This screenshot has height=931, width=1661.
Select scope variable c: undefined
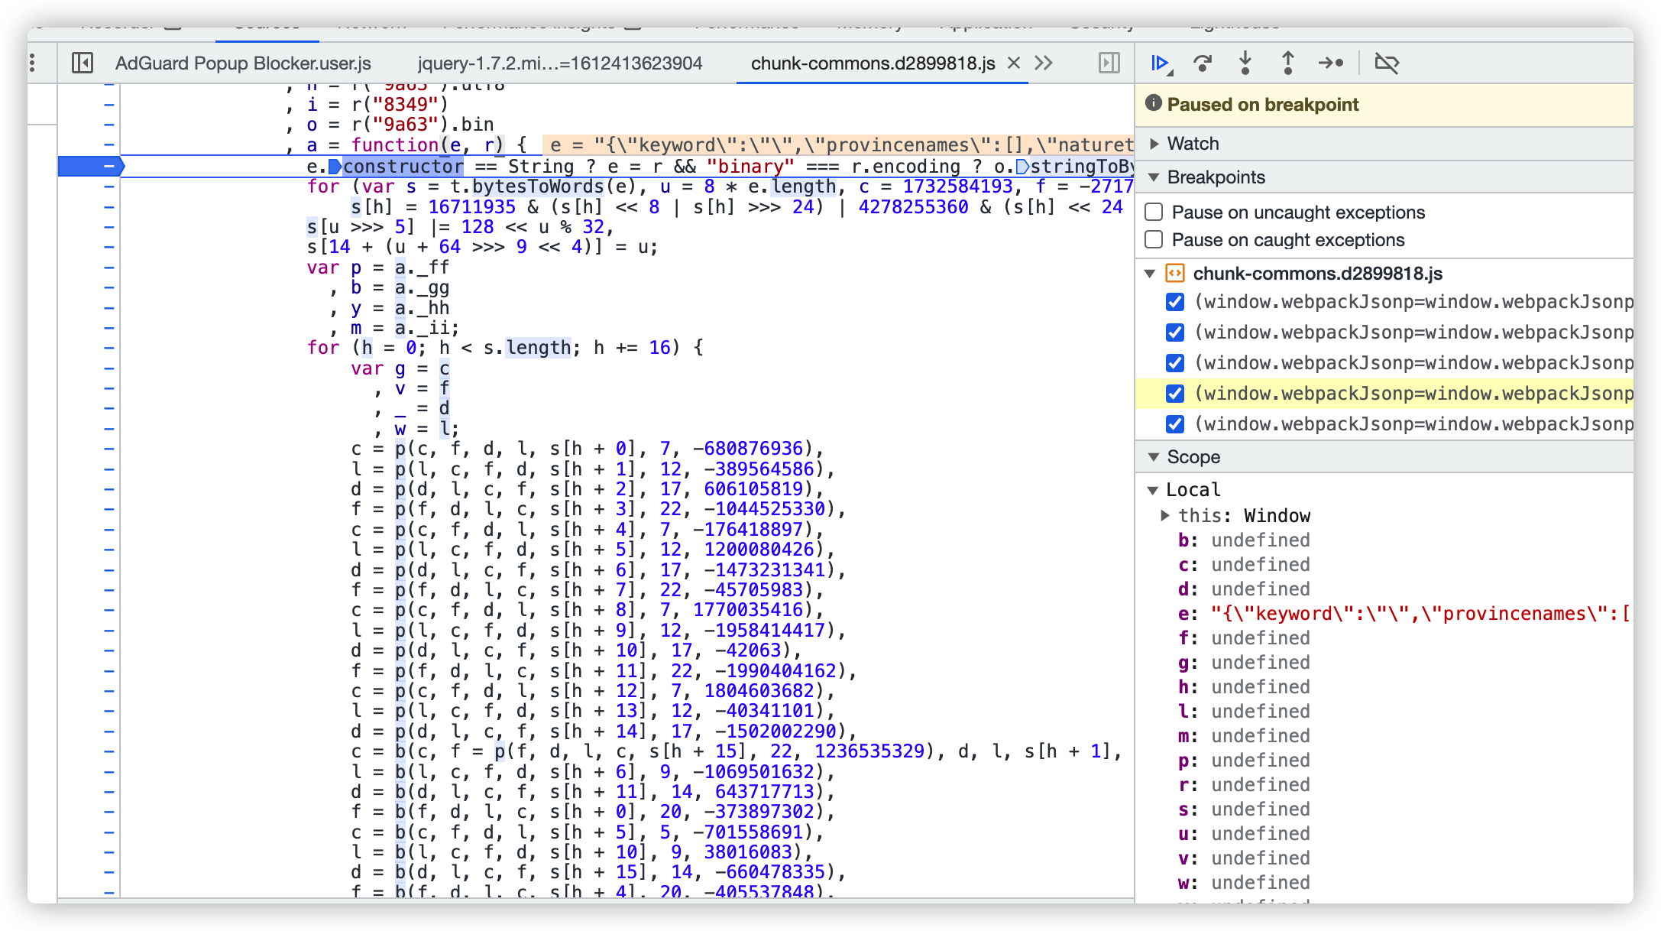(1244, 565)
